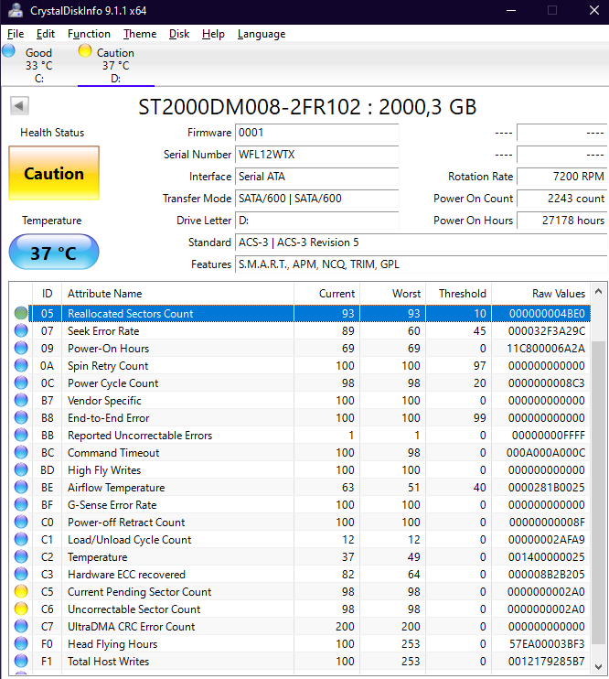Click the yellow Caution health status button
This screenshot has height=679, width=609.
[54, 173]
